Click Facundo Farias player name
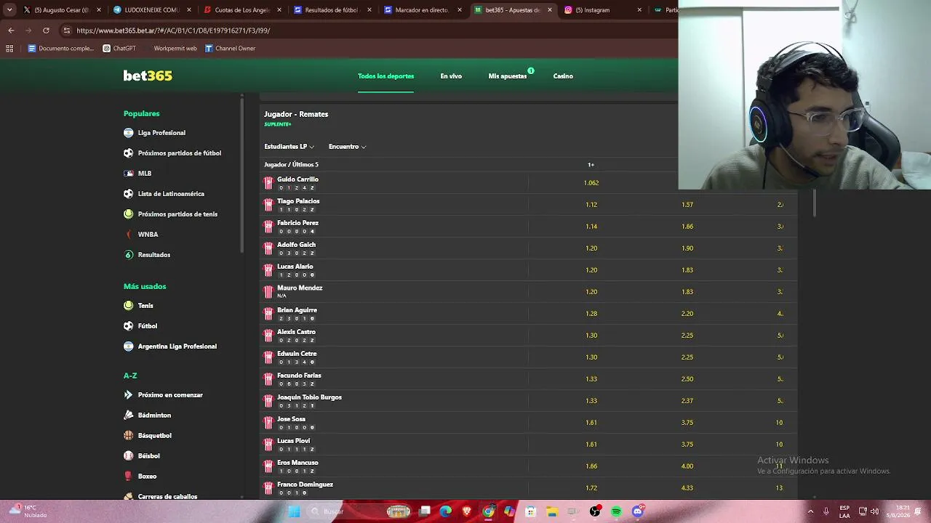 click(x=299, y=376)
